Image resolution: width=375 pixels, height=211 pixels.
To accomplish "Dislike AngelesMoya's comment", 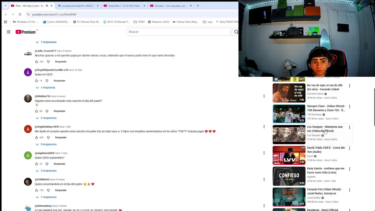I will click(x=48, y=137).
